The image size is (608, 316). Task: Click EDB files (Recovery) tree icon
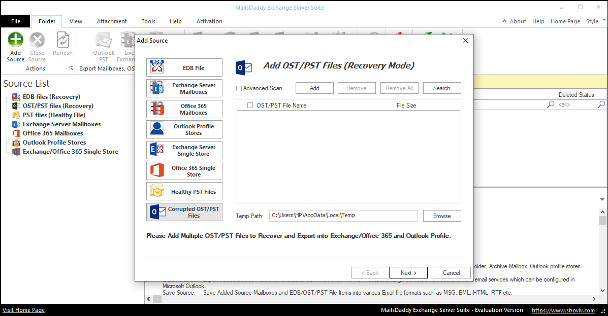tap(16, 97)
